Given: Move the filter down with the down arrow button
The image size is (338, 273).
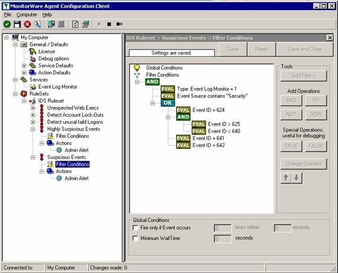Looking at the screenshot, I should pyautogui.click(x=297, y=178).
